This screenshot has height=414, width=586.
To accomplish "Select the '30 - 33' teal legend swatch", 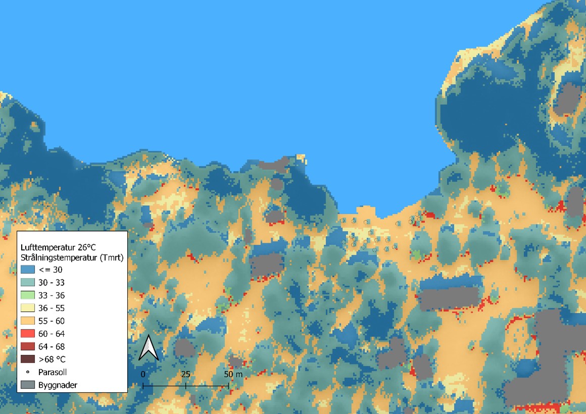I will coord(28,282).
